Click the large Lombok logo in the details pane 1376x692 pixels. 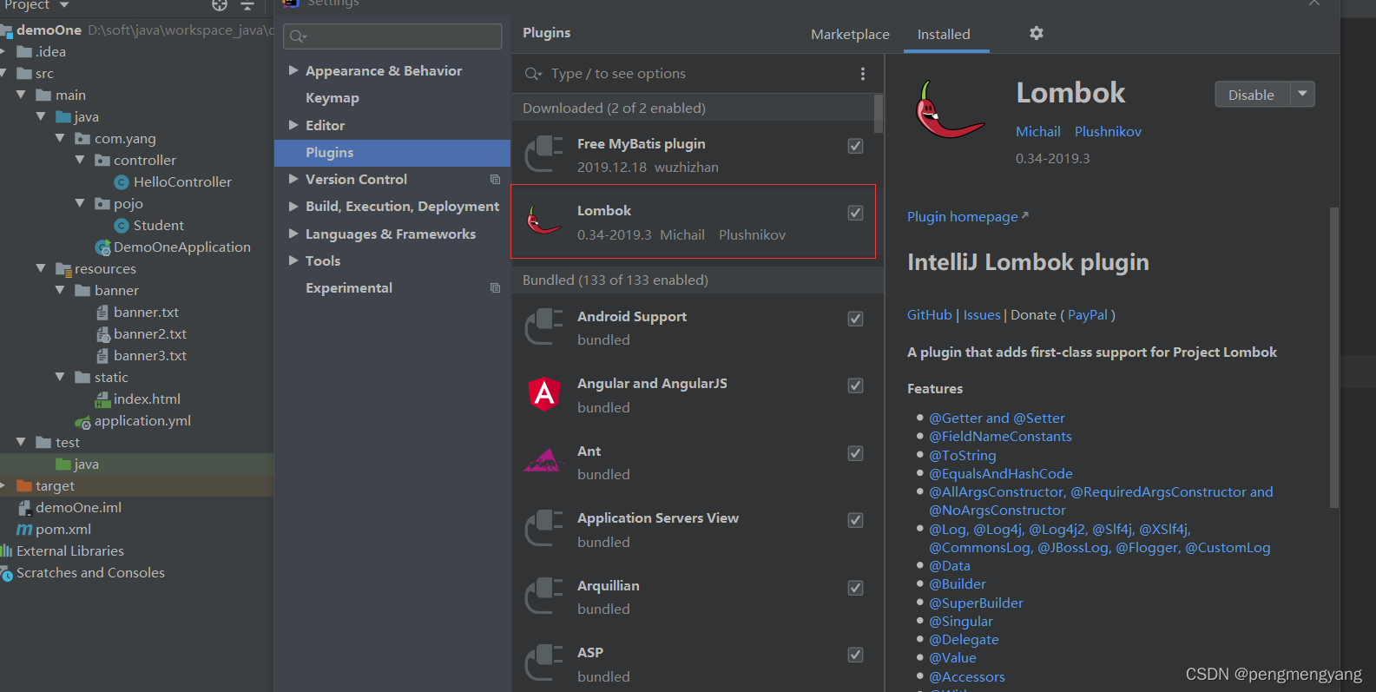[950, 109]
